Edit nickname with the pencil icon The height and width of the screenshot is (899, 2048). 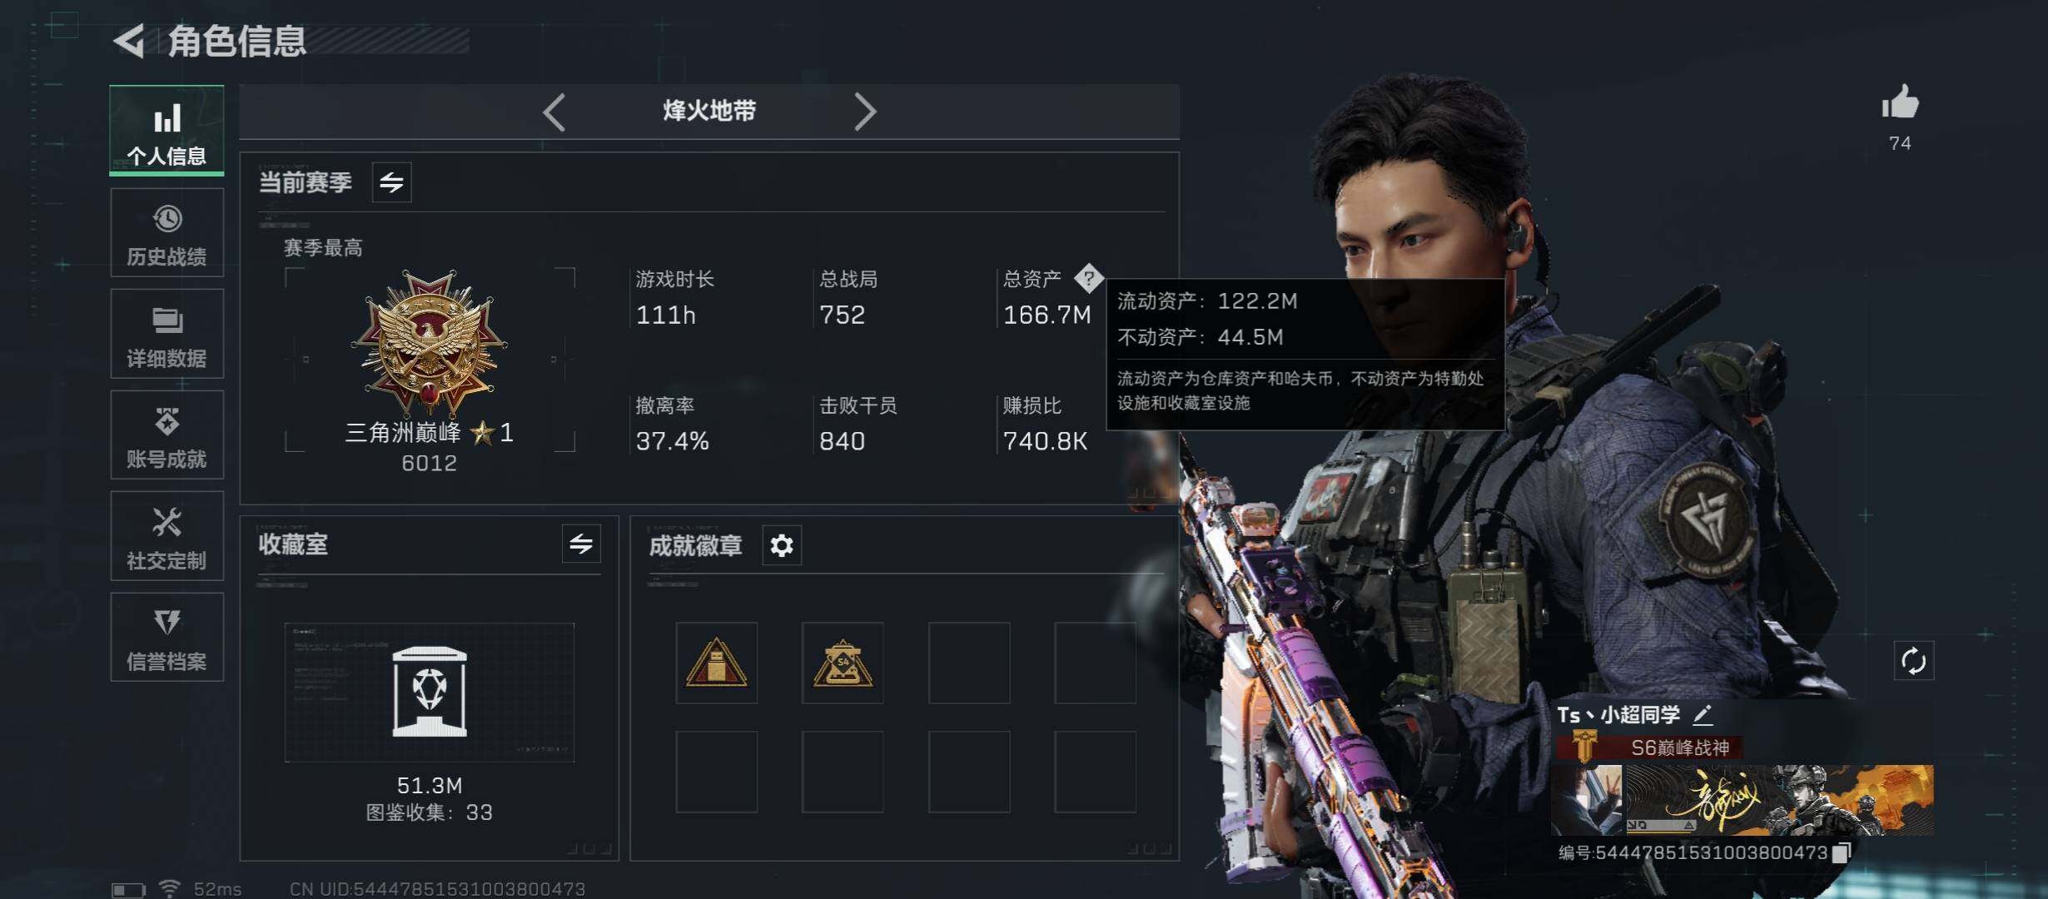click(1703, 714)
